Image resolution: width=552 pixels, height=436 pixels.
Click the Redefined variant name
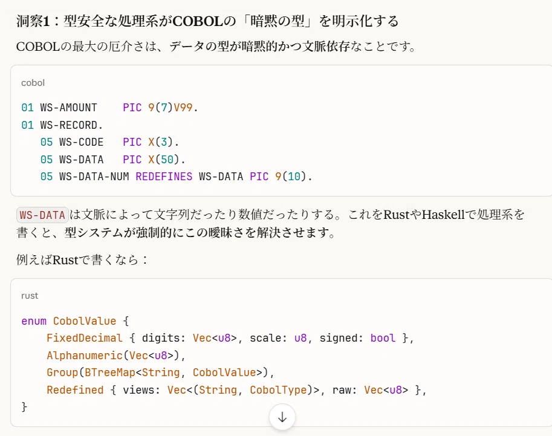click(75, 390)
